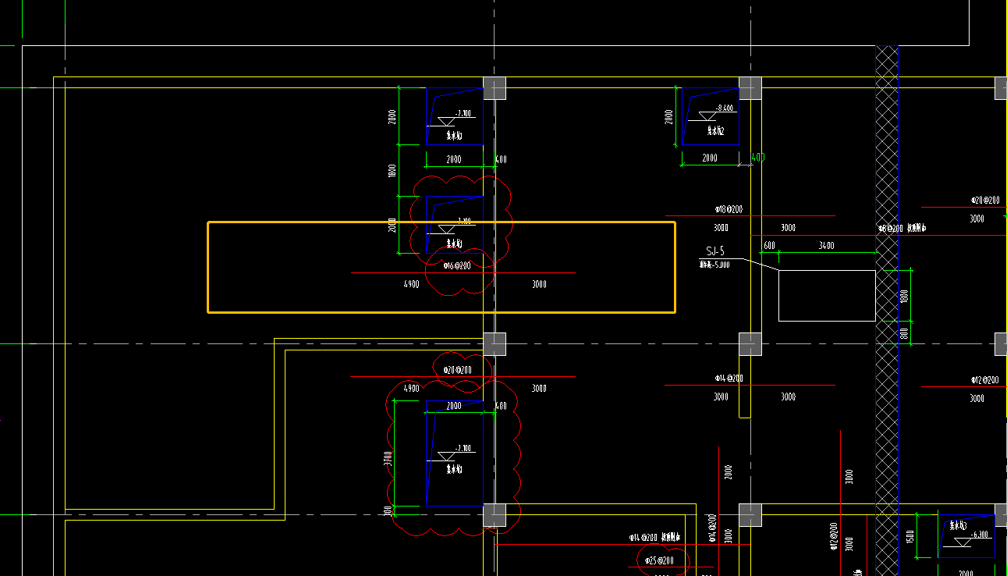Click the Φ14@200 板顶附加 label beside Φ25@200

click(656, 538)
